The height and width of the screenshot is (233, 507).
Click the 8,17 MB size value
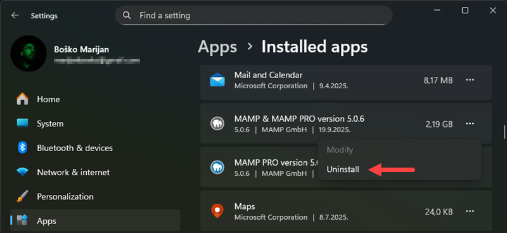point(438,81)
